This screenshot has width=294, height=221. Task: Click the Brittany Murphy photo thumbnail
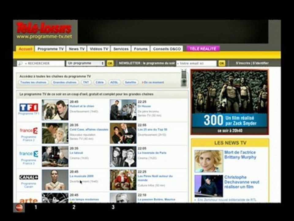pyautogui.click(x=209, y=161)
